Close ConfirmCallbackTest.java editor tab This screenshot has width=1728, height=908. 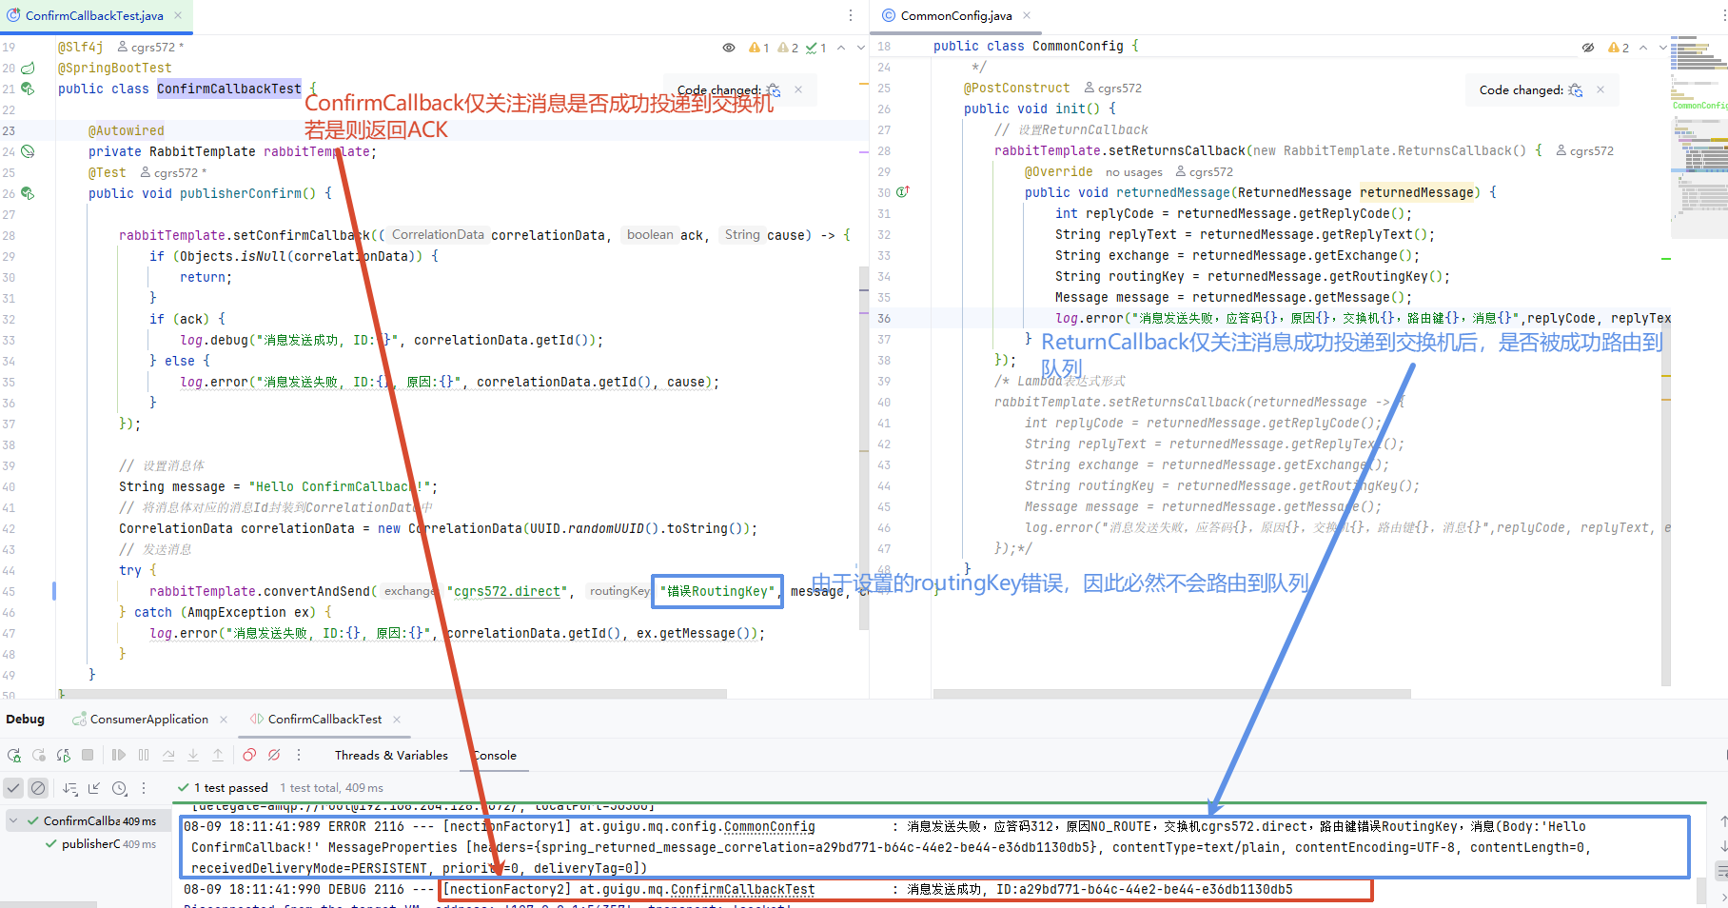[178, 15]
